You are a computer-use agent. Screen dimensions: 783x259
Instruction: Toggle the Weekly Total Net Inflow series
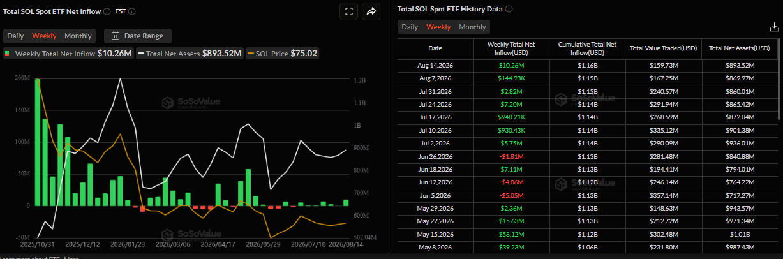(x=68, y=54)
